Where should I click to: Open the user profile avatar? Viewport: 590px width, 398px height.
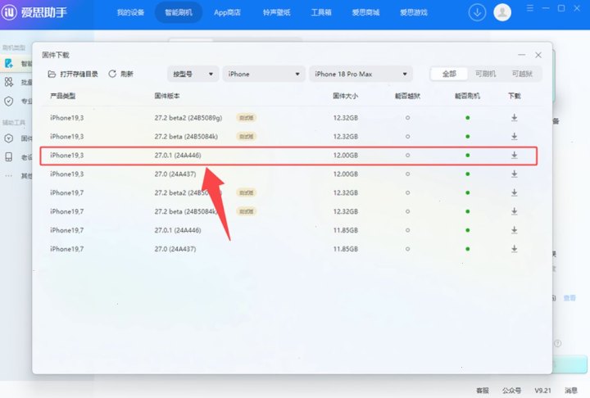502,12
